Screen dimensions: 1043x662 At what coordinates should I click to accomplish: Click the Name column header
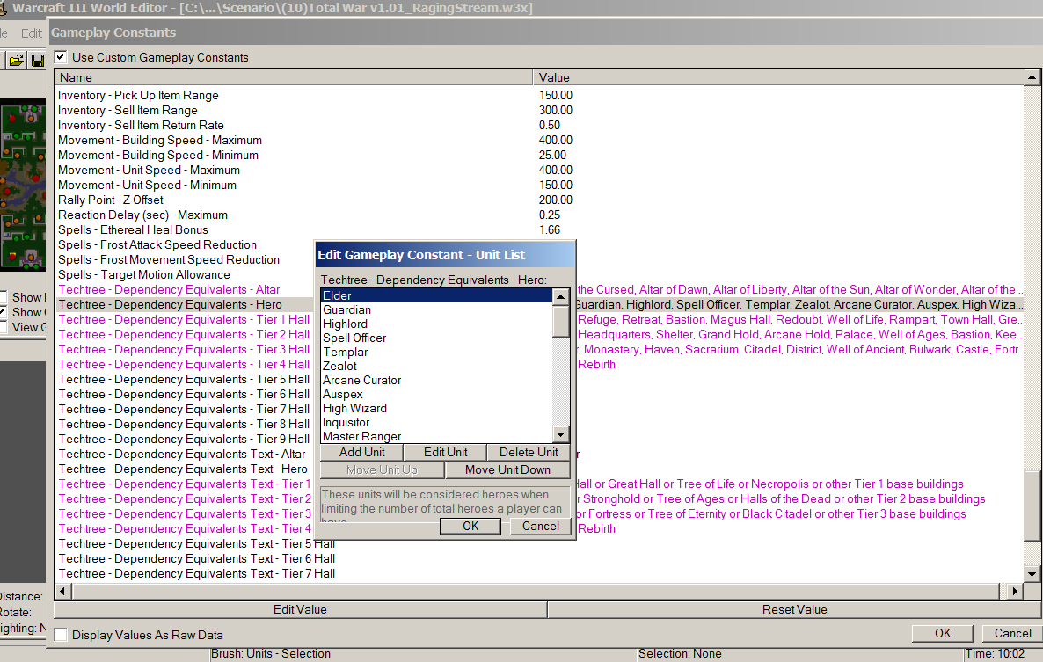click(x=294, y=77)
